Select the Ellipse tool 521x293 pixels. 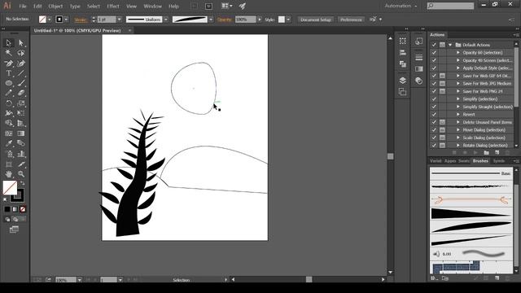click(9, 83)
